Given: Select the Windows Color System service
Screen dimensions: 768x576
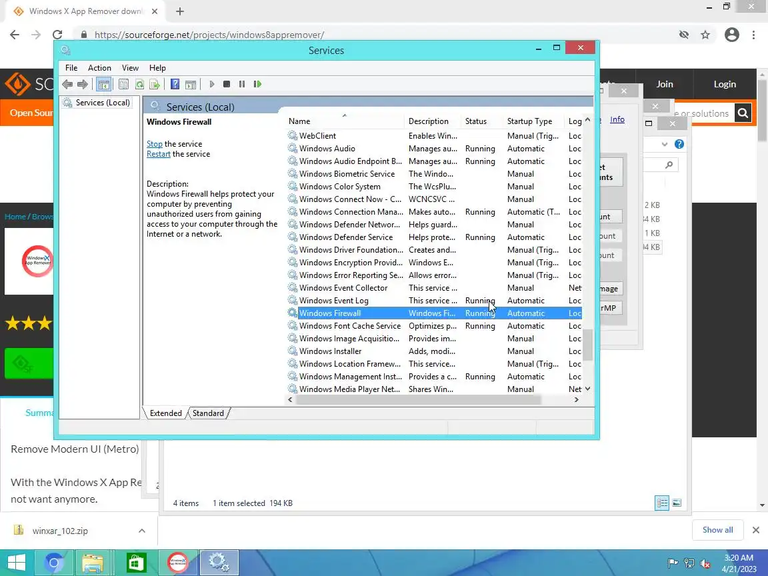Looking at the screenshot, I should coord(435,187).
